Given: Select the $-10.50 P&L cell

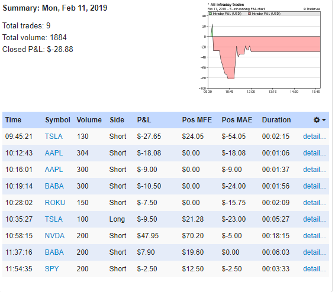Looking at the screenshot, I should coord(149,186).
